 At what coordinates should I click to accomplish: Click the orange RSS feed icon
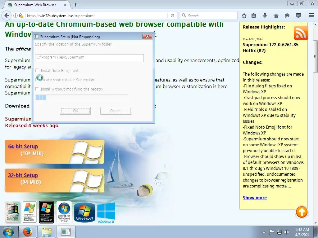pyautogui.click(x=301, y=33)
